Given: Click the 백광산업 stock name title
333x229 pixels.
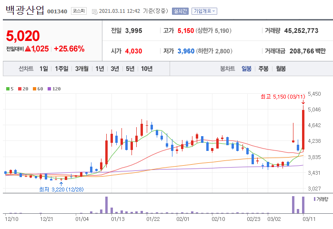Looking at the screenshot, I should [25, 10].
